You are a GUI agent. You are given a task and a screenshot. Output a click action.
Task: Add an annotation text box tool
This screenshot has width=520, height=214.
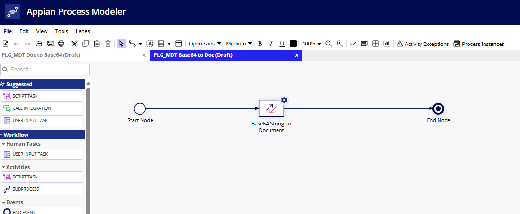(x=150, y=44)
